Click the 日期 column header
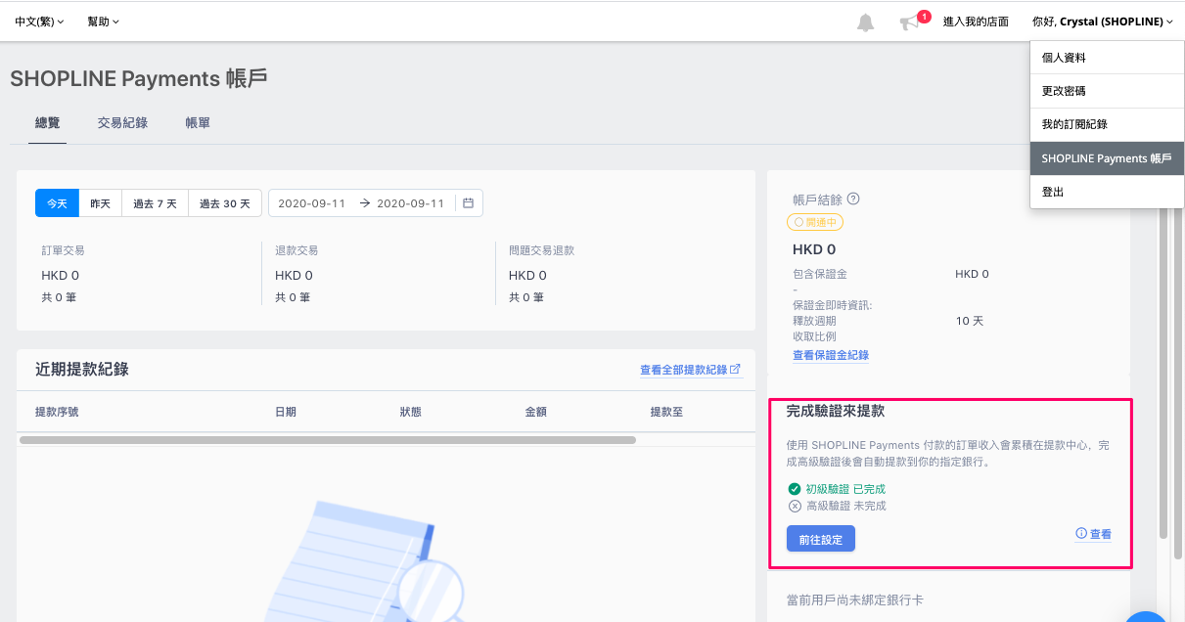This screenshot has height=622, width=1185. [286, 412]
